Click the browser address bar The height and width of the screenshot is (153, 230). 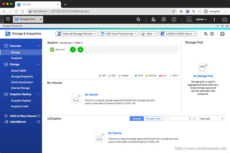tap(101, 11)
